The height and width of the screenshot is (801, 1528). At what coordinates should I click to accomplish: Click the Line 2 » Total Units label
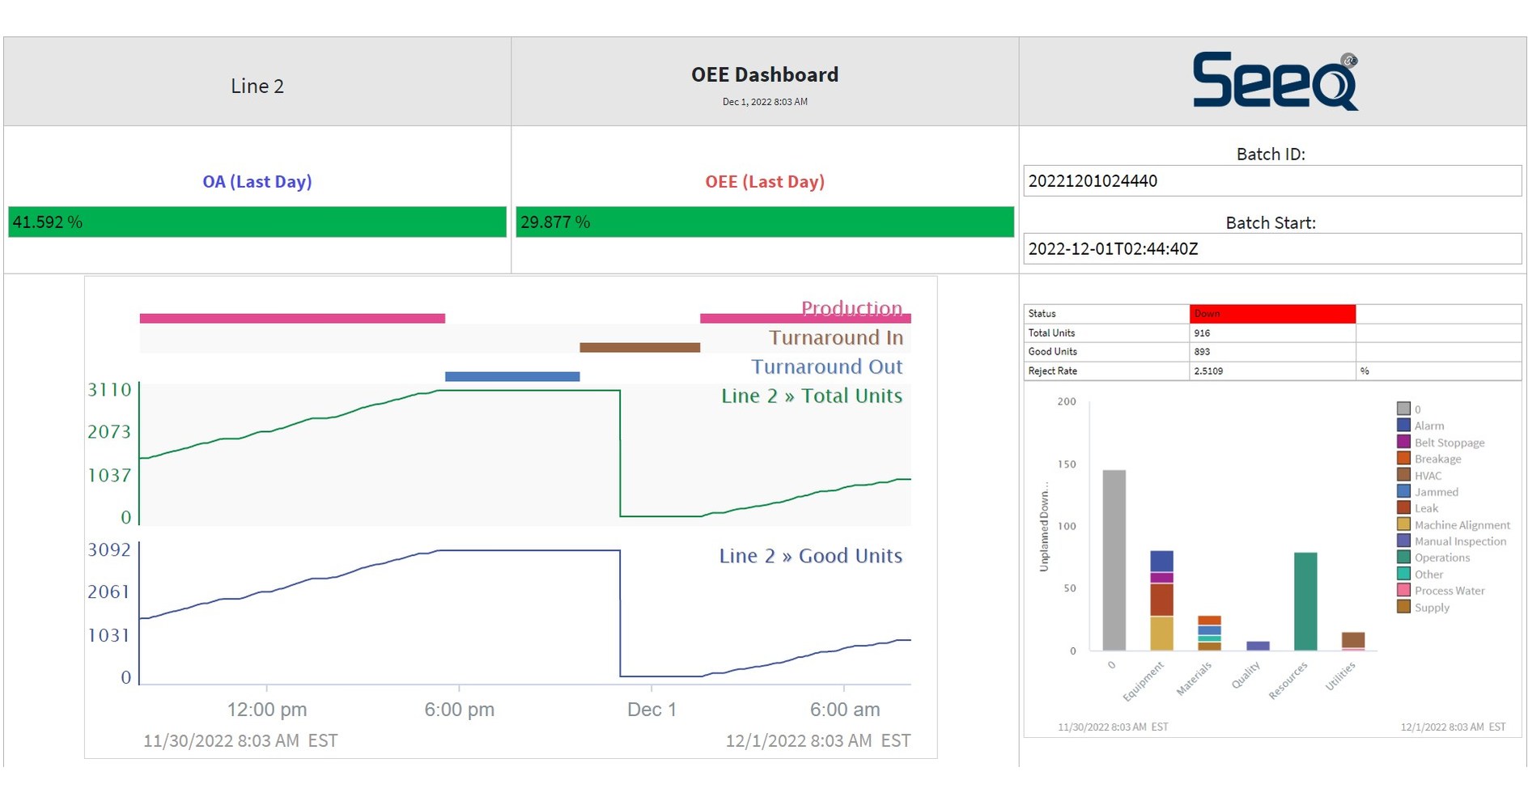811,396
